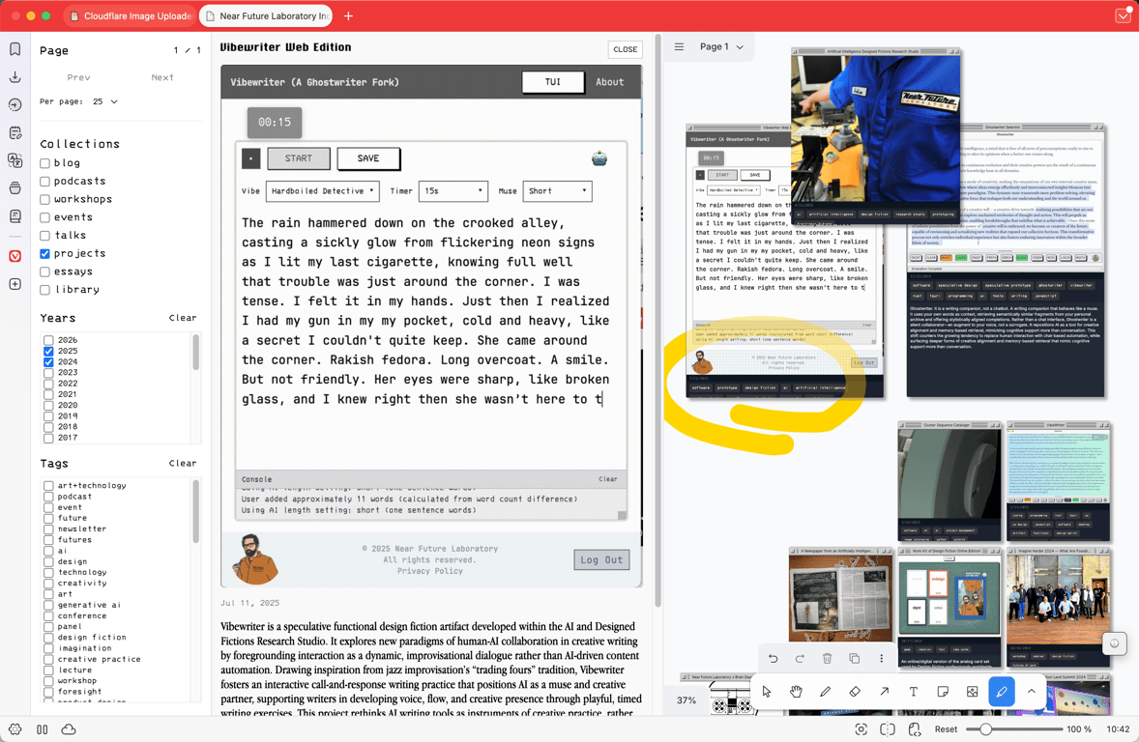Check the workshops collection checkbox
The image size is (1139, 742).
coord(45,200)
